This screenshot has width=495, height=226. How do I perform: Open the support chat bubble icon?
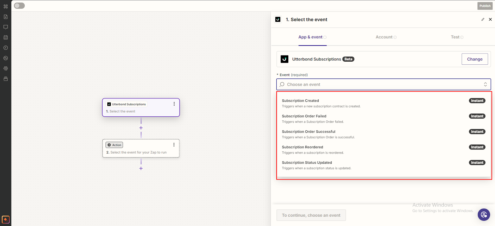484,215
